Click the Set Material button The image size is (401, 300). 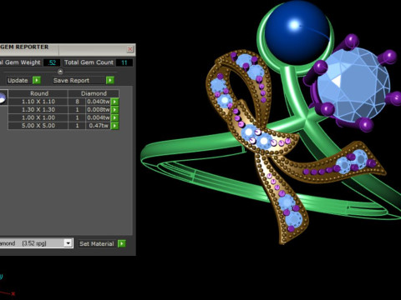(x=98, y=243)
